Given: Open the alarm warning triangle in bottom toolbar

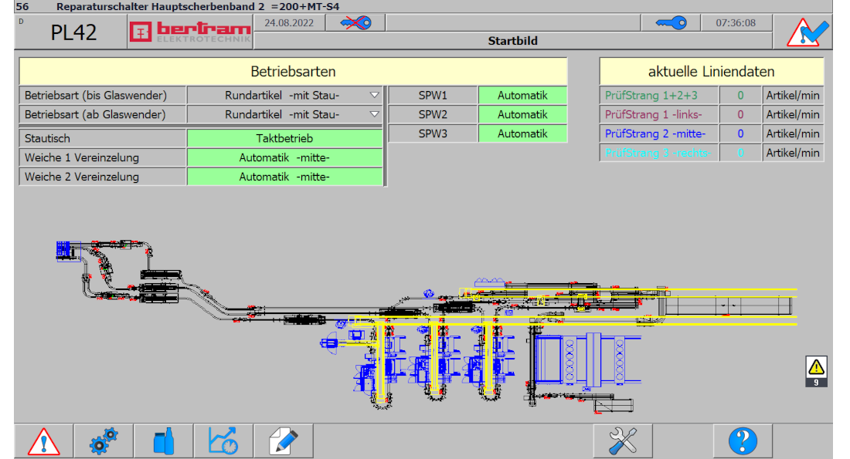Looking at the screenshot, I should point(43,441).
